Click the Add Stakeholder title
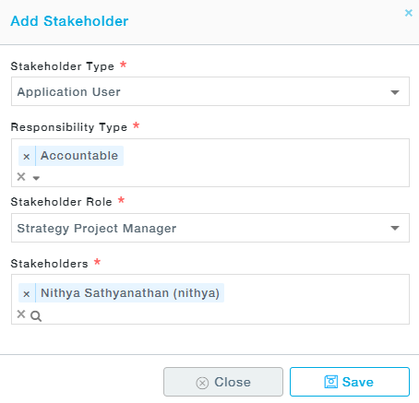This screenshot has height=403, width=419. [x=69, y=21]
